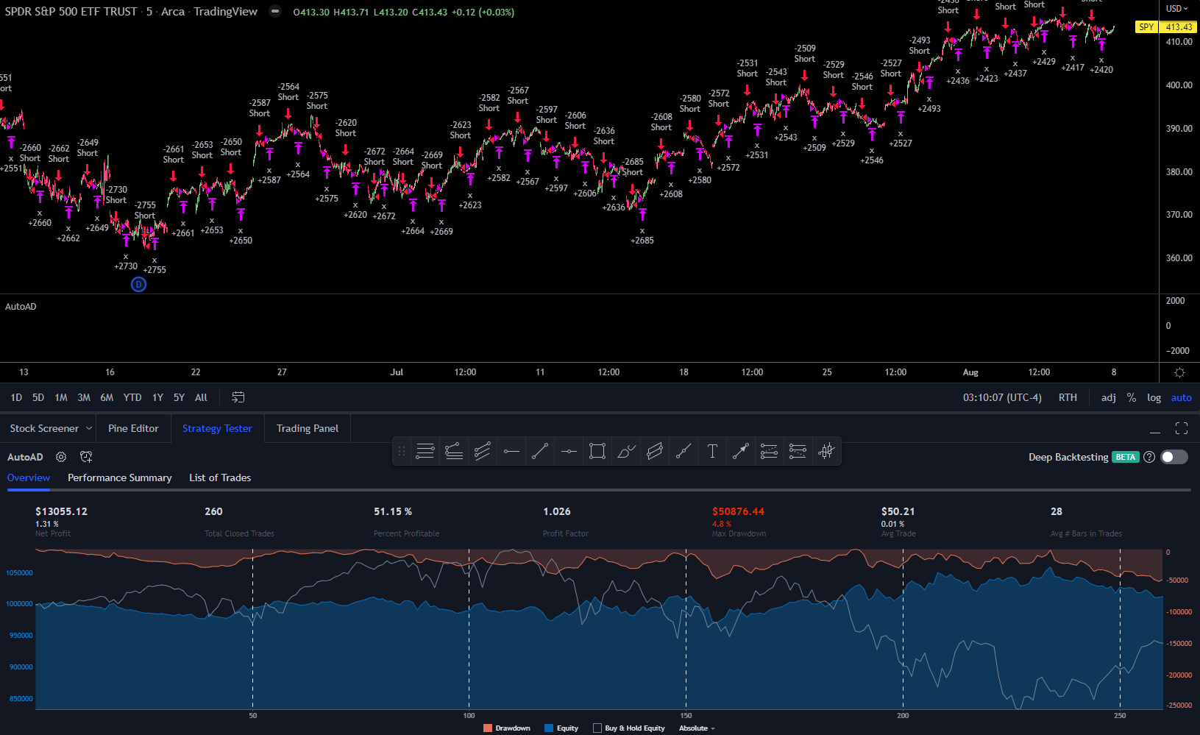Select the brush drawing tool

coord(626,451)
